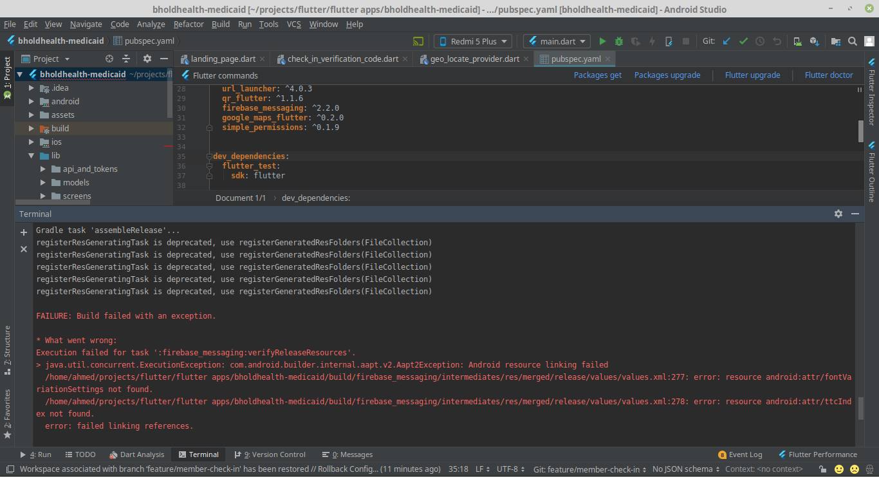Start debugging with the bug icon
Image resolution: width=879 pixels, height=477 pixels.
[x=619, y=41]
